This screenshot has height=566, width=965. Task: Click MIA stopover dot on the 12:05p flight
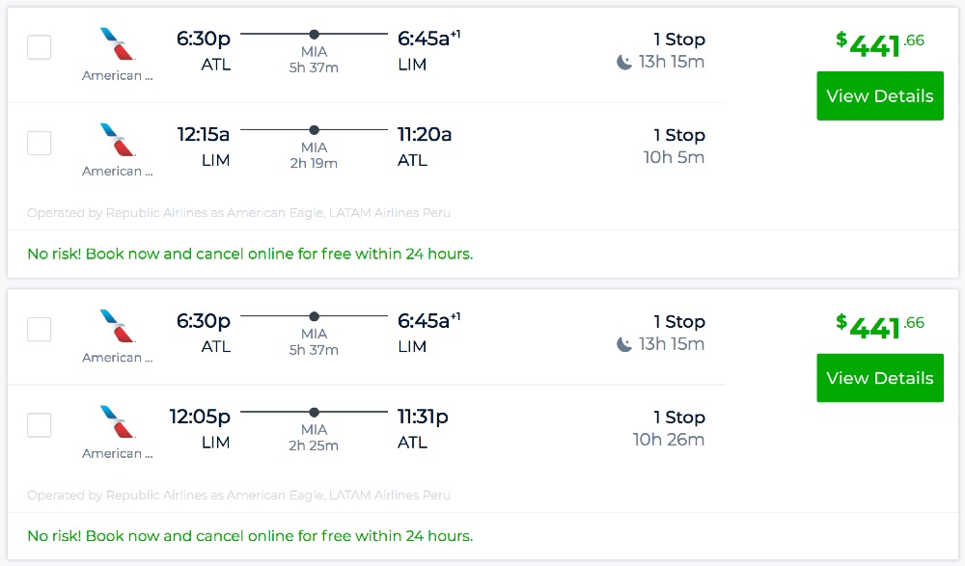[x=314, y=412]
